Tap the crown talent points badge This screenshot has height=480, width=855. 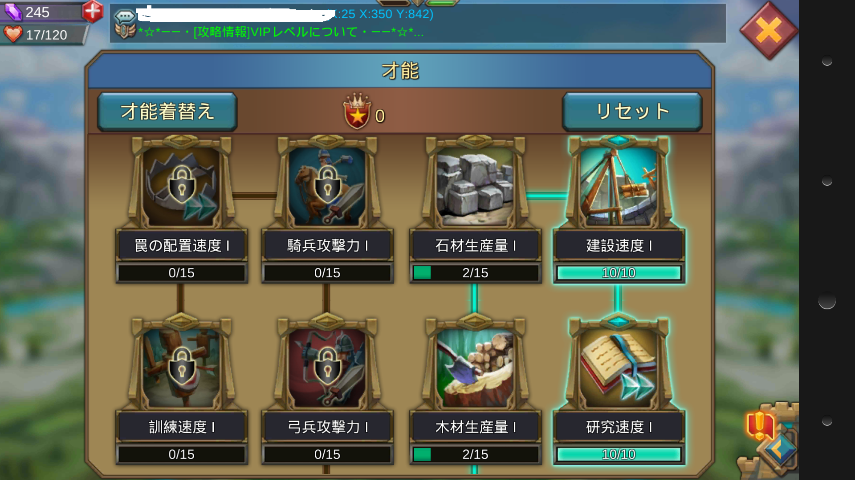(357, 111)
